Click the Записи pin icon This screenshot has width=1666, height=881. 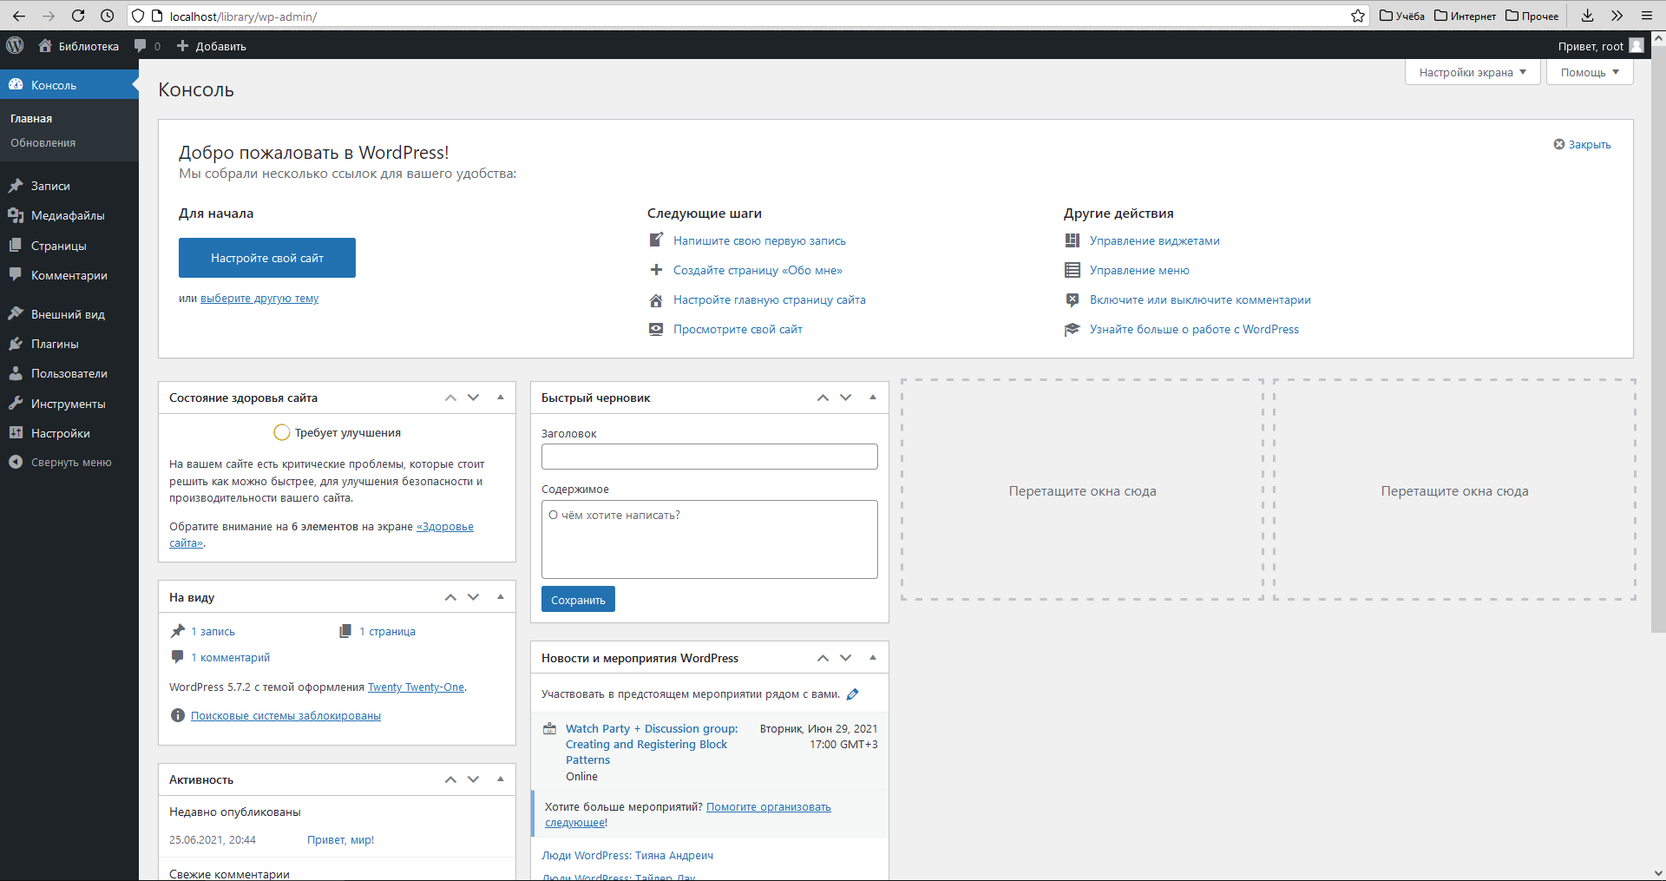[x=16, y=186]
